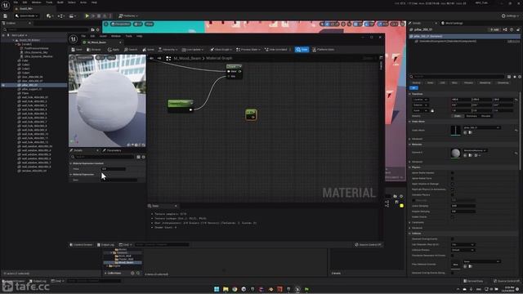Select the green constant node in graph

181,105
